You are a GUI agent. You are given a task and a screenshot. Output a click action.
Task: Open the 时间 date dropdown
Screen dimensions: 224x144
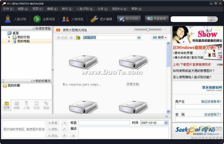[x=166, y=123]
